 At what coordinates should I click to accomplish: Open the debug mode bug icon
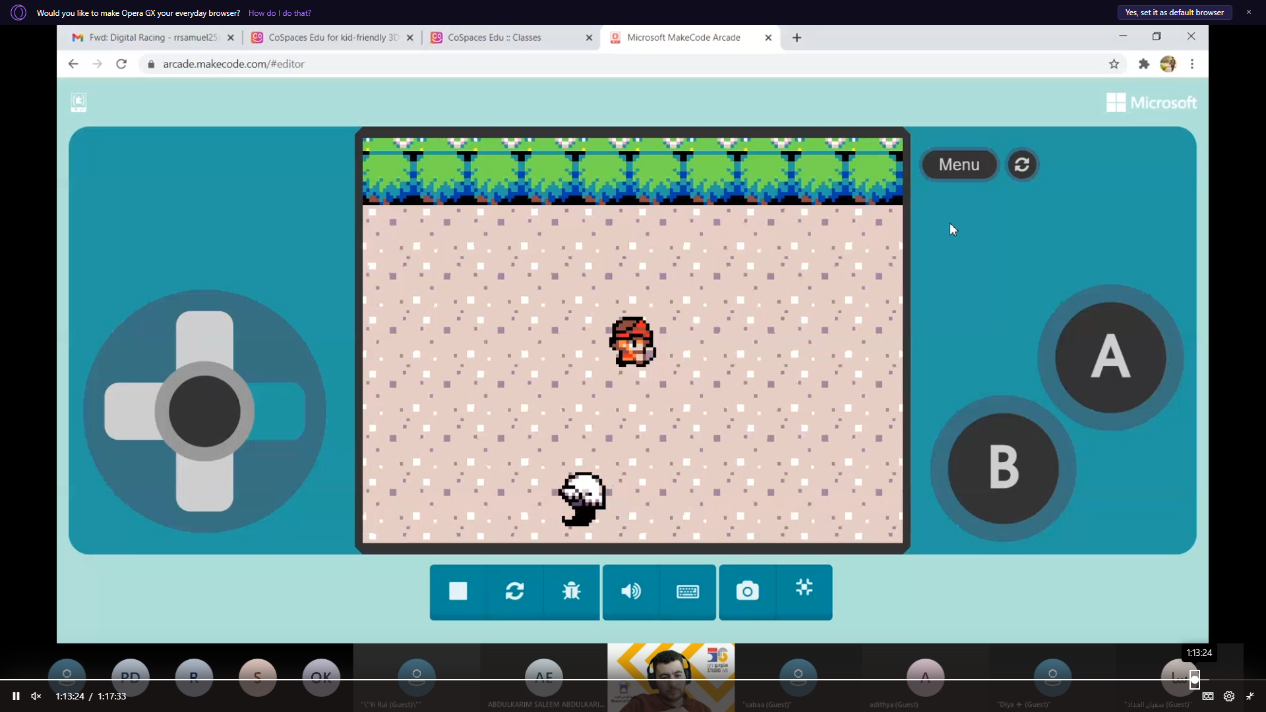(571, 591)
